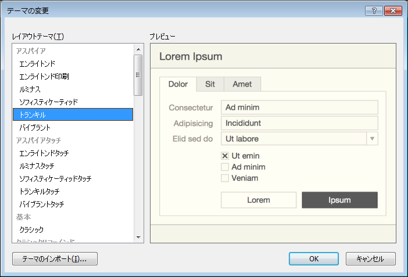Click the theme list scrollbar thumb
408x277 pixels.
pos(138,75)
